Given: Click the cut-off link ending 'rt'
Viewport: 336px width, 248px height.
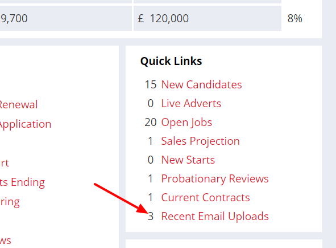Looking at the screenshot, I should [5, 163].
